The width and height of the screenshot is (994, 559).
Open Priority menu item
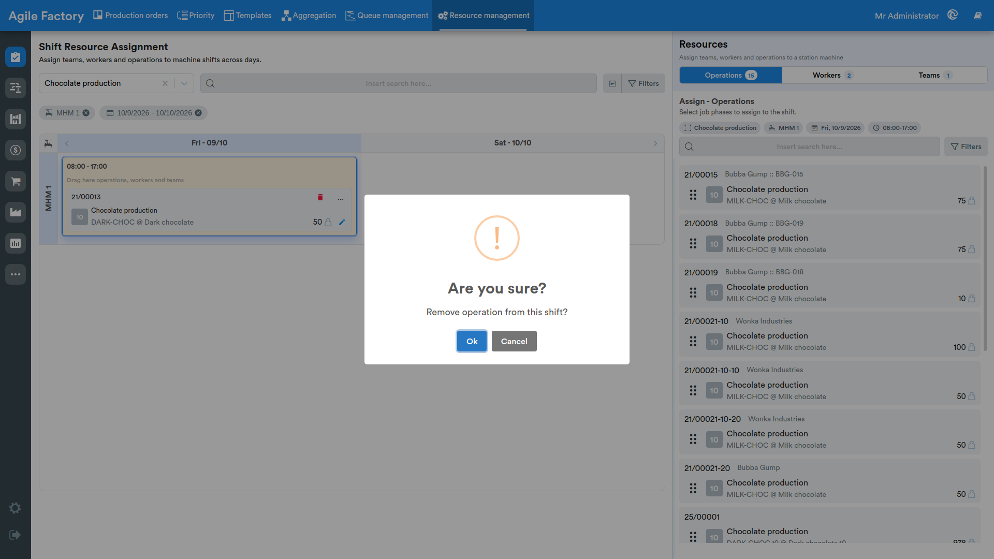[x=196, y=16]
